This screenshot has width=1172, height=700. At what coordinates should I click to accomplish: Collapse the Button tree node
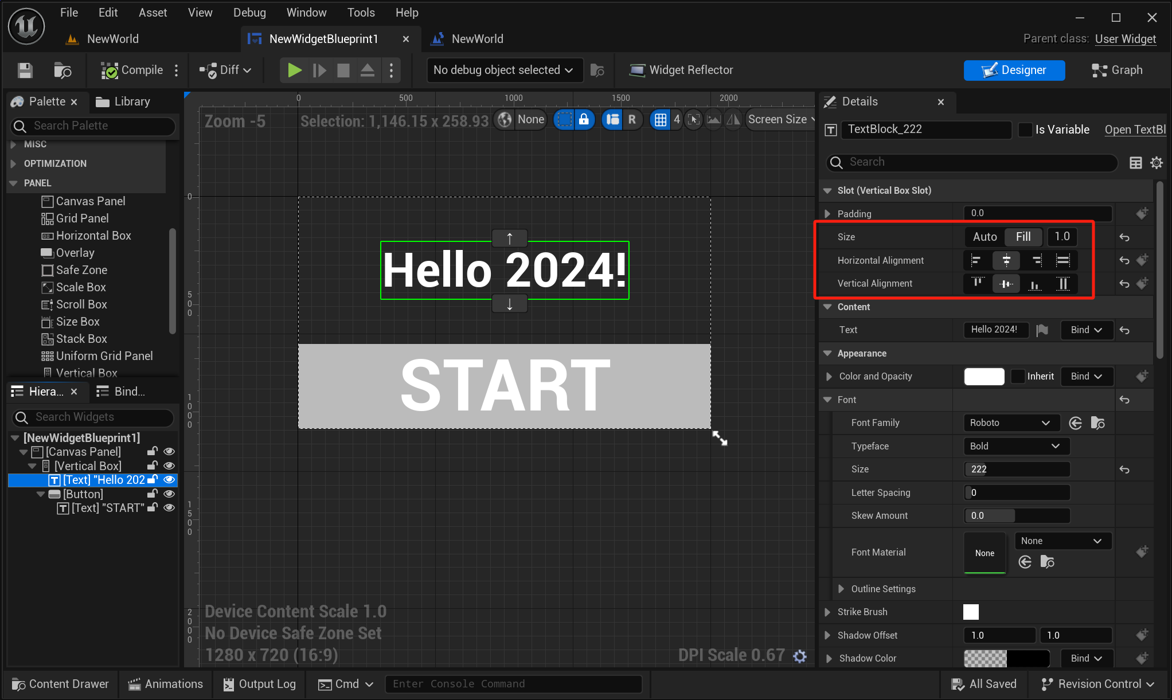point(41,494)
